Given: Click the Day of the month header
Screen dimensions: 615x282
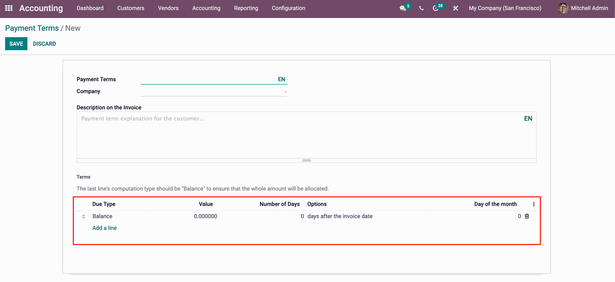Looking at the screenshot, I should [495, 204].
